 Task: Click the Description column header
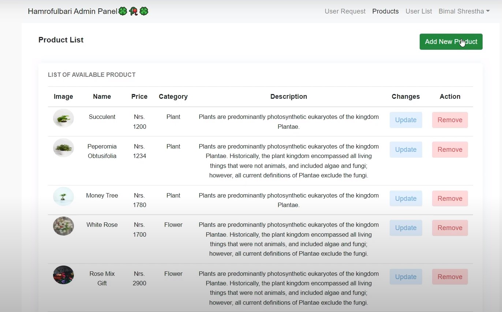click(x=288, y=97)
